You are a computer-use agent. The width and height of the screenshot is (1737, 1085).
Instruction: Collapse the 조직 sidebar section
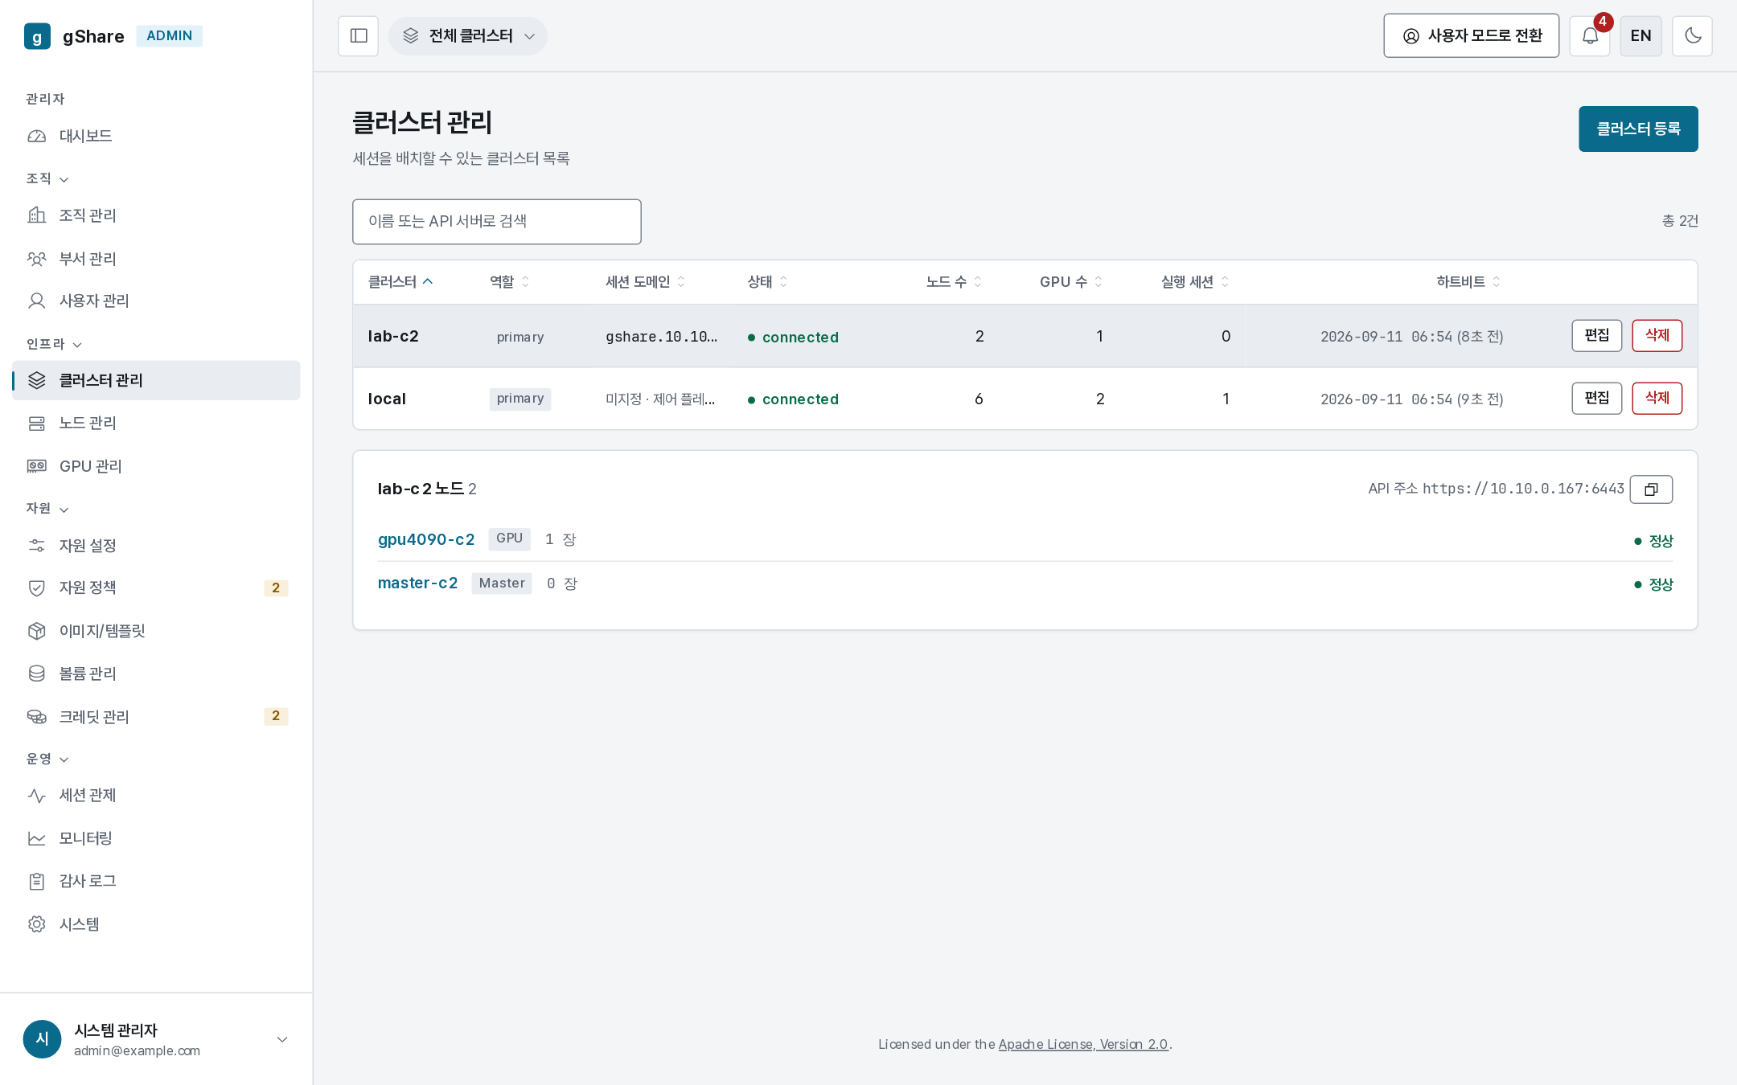[x=47, y=178]
